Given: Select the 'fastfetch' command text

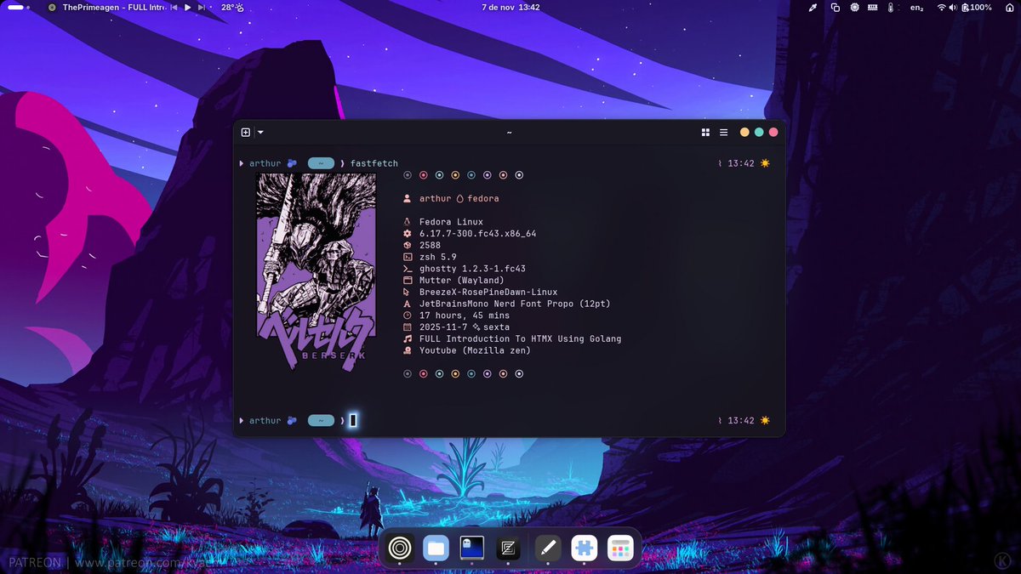Looking at the screenshot, I should tap(374, 163).
